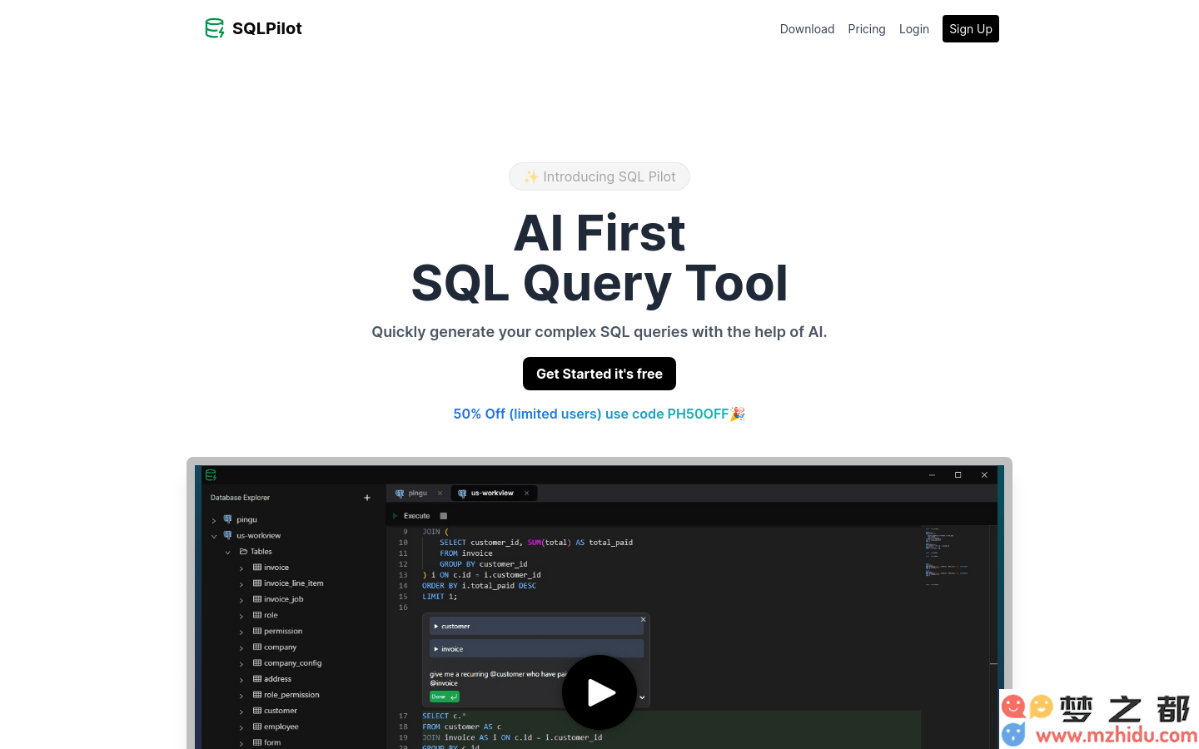Click the Sign Up button

click(971, 29)
